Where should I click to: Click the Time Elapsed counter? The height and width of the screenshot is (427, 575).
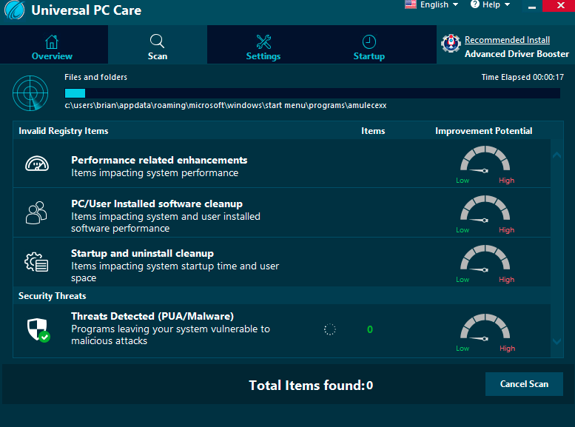click(522, 77)
